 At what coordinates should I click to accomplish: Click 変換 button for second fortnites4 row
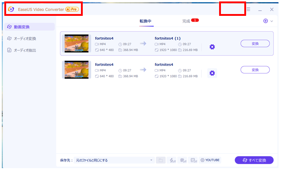[x=255, y=70]
